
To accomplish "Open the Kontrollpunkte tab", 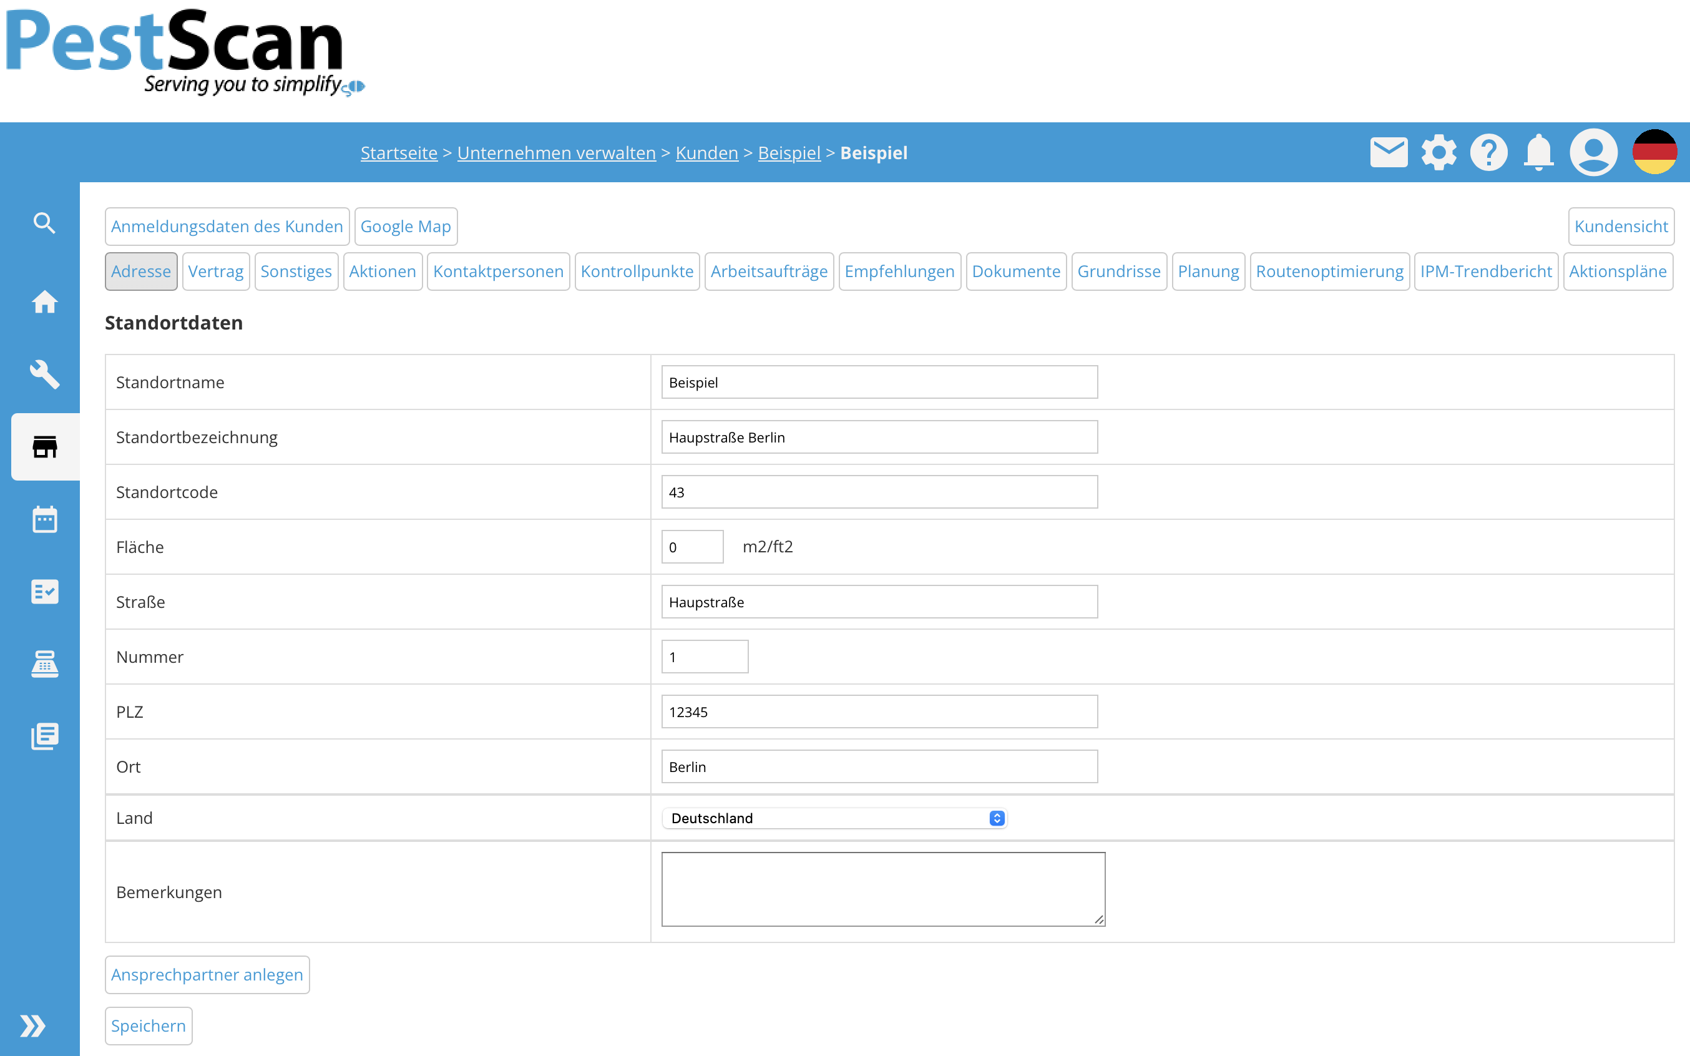I will (x=636, y=271).
